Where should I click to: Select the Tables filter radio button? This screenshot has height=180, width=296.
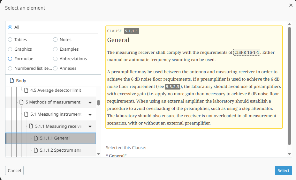(x=10, y=40)
